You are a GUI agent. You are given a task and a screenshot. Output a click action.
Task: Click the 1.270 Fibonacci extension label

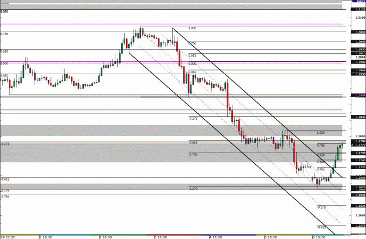click(x=193, y=188)
